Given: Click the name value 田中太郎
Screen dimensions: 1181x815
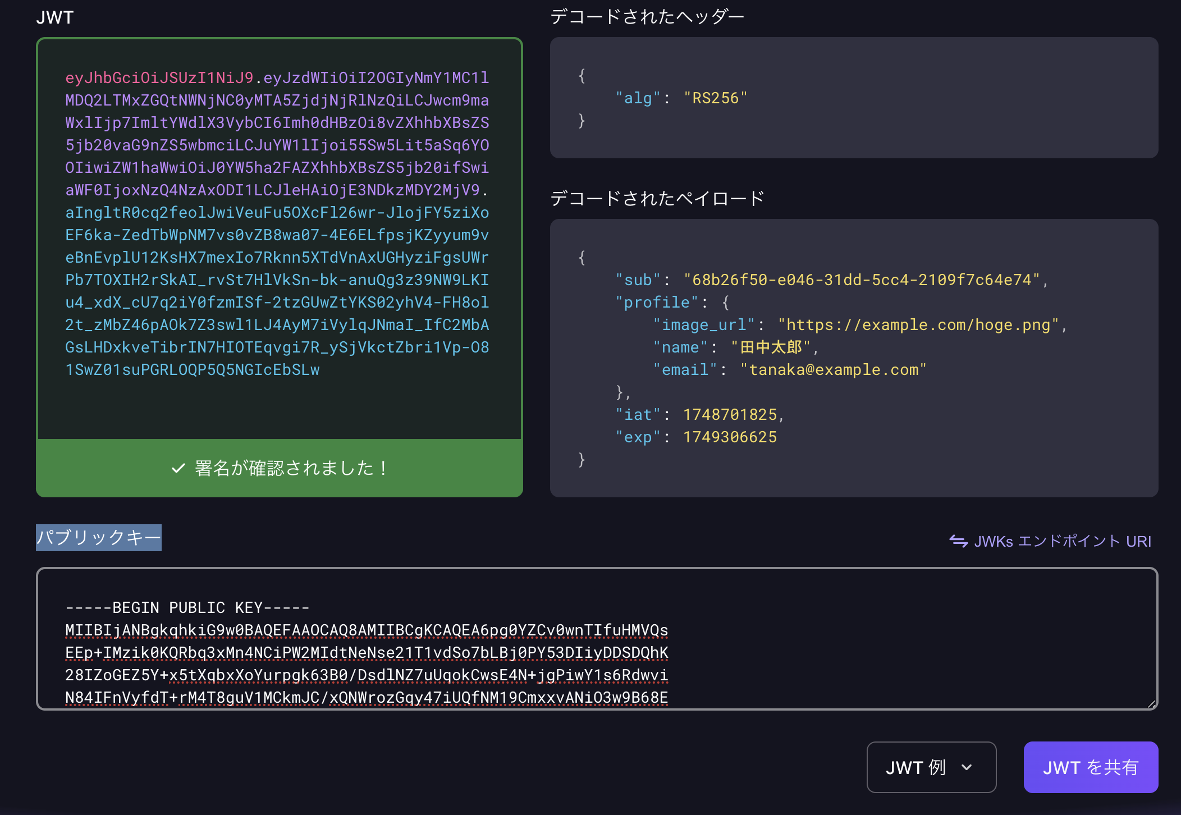Looking at the screenshot, I should pos(771,347).
